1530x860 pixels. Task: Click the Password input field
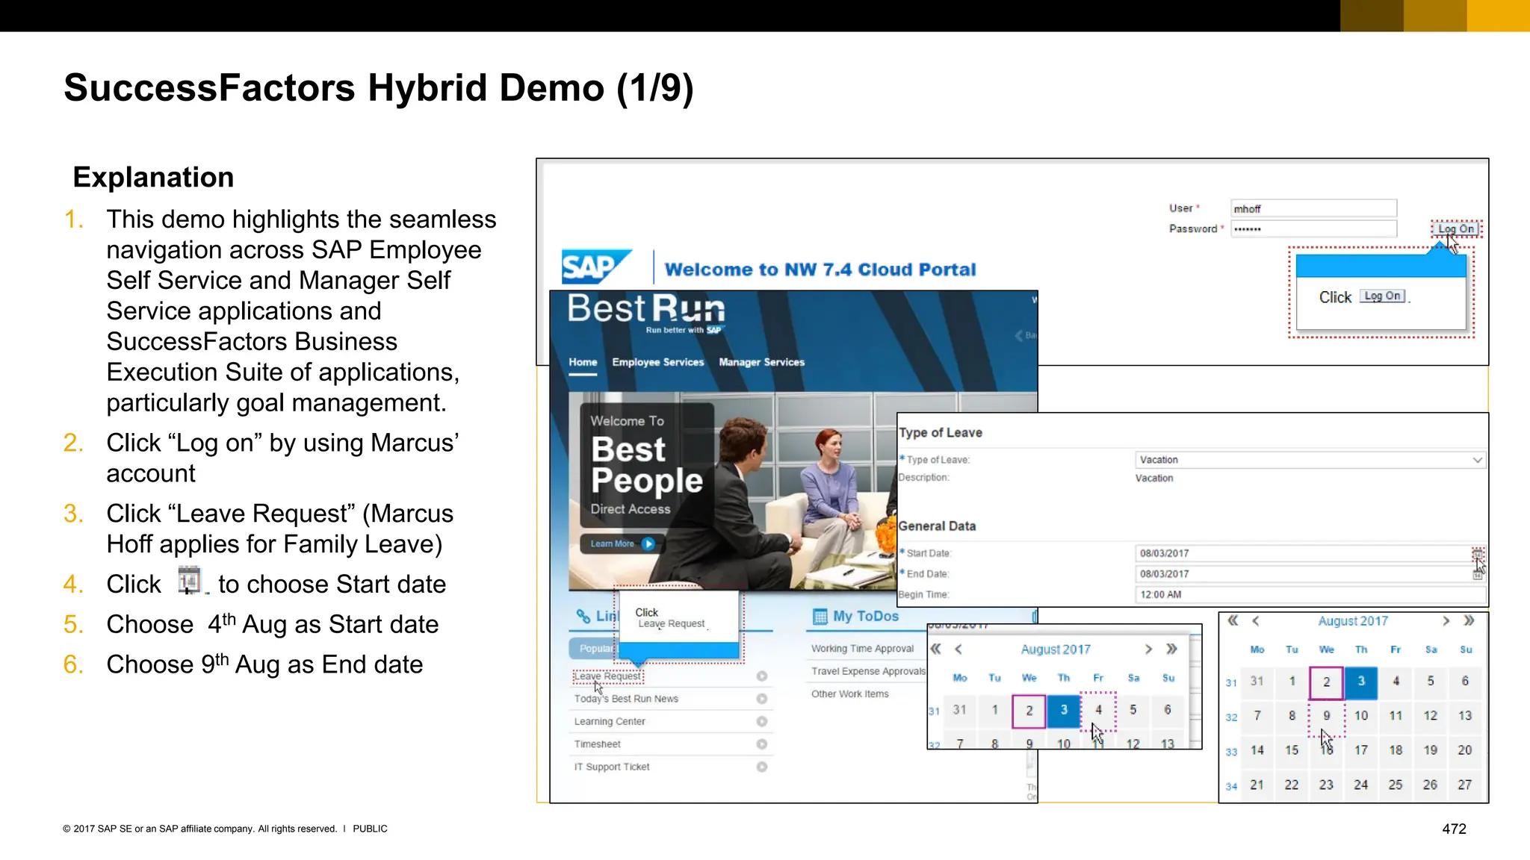point(1313,229)
